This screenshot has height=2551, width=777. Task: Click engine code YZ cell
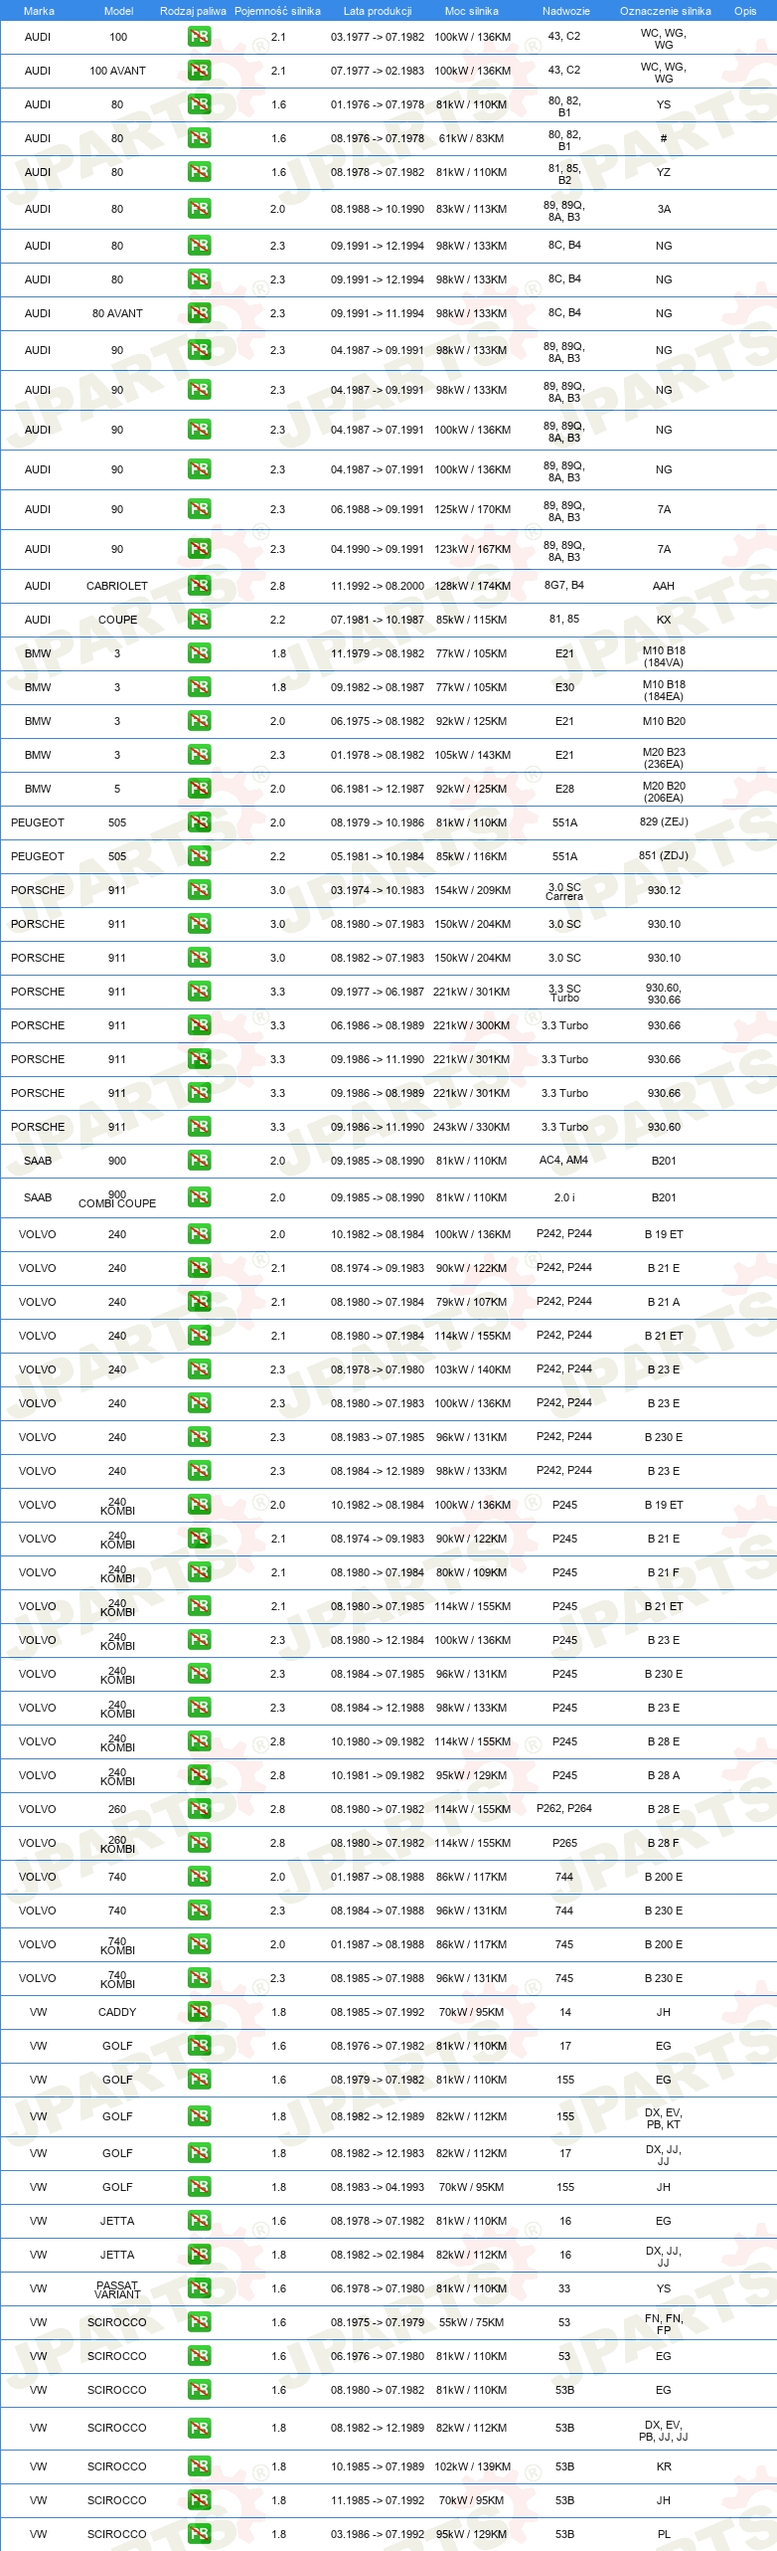point(664,172)
